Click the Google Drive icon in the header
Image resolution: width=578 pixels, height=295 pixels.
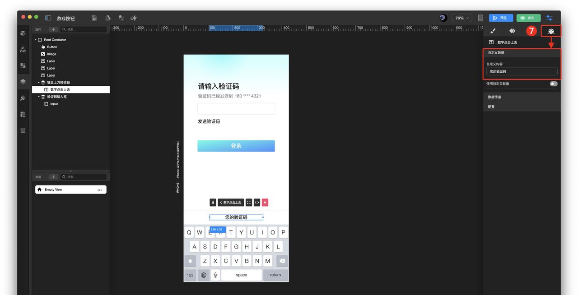point(107,18)
